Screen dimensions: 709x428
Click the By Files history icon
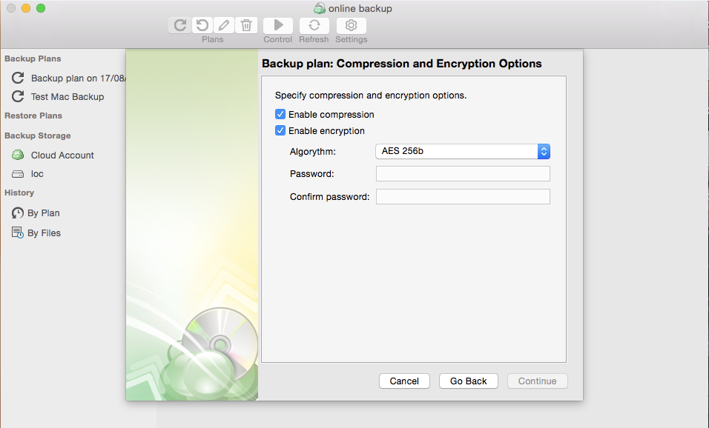(18, 233)
